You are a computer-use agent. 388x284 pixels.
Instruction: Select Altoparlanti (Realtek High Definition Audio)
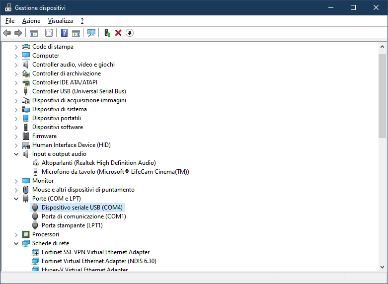pos(99,163)
